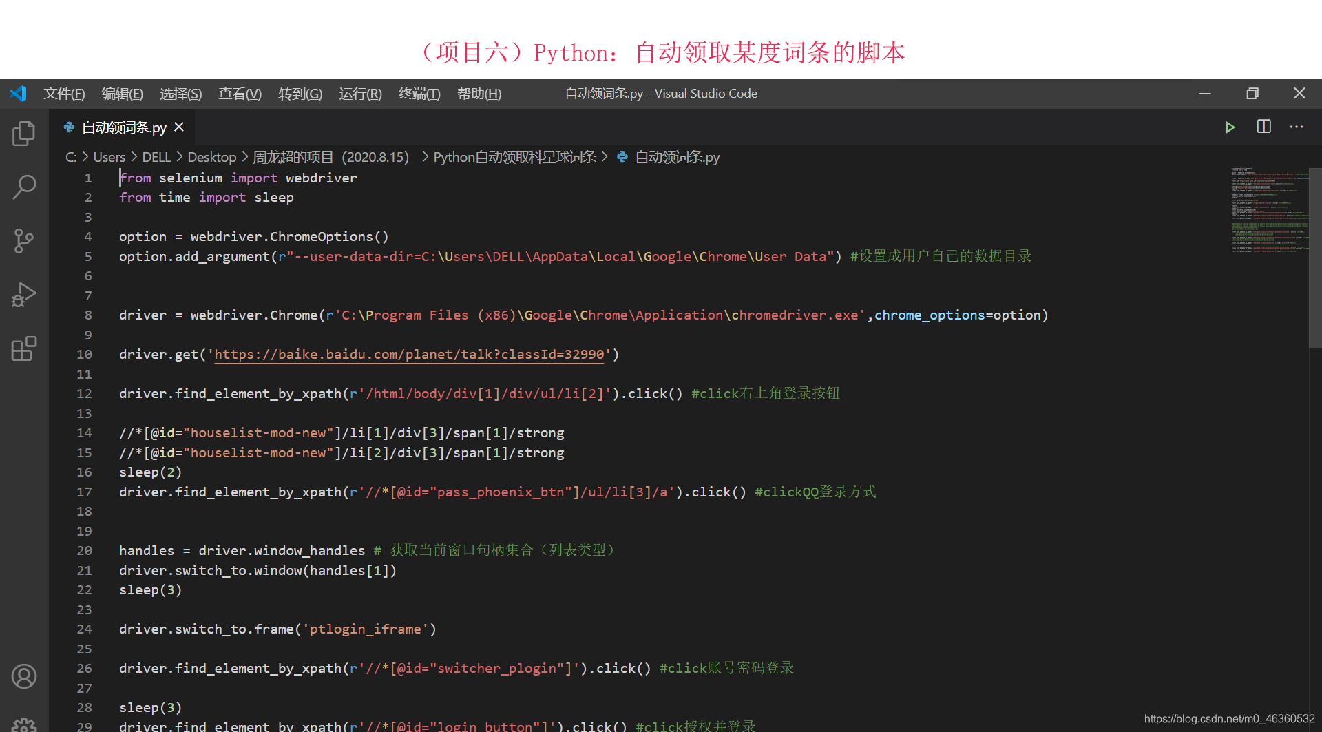The height and width of the screenshot is (732, 1322).
Task: Click the Desktop breadcrumb segment
Action: click(x=212, y=157)
